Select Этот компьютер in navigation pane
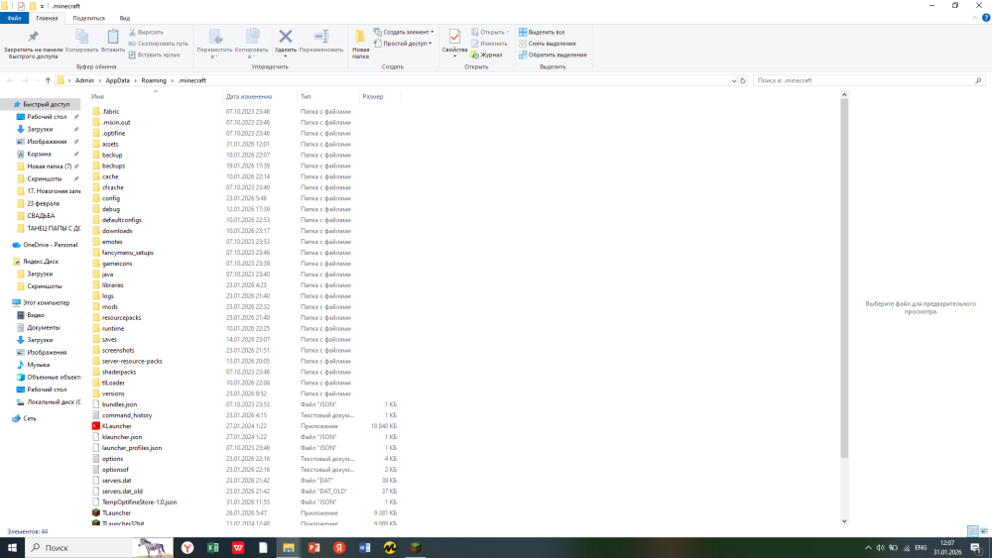Image resolution: width=992 pixels, height=558 pixels. [46, 302]
